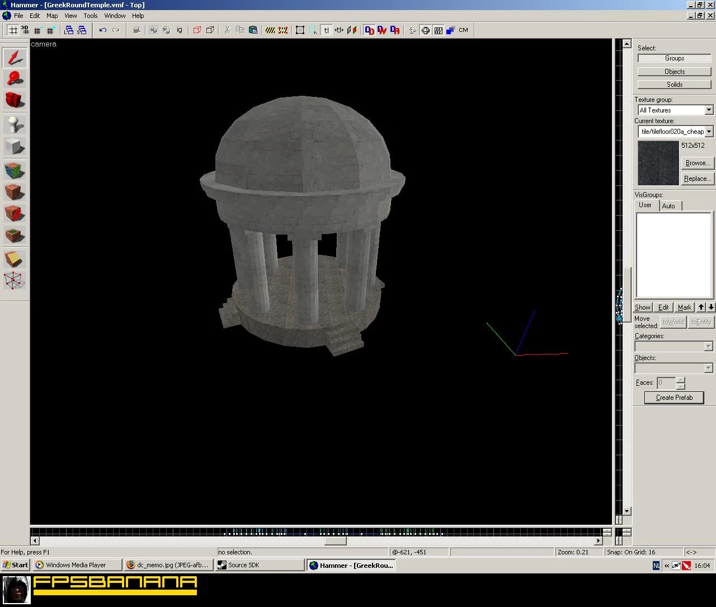Screen dimensions: 716x607
Task: Toggle ignore groups (ig) button
Action: pos(180,30)
